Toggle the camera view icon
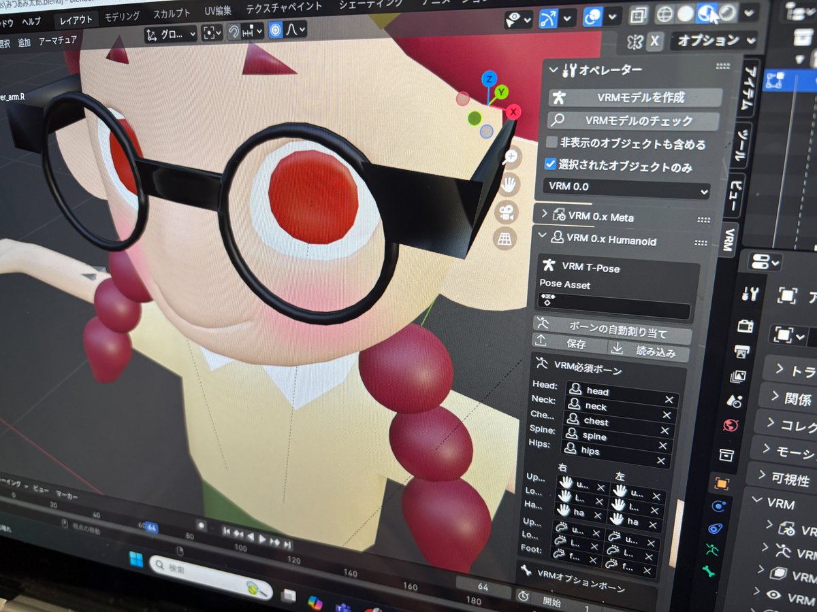 pyautogui.click(x=506, y=211)
